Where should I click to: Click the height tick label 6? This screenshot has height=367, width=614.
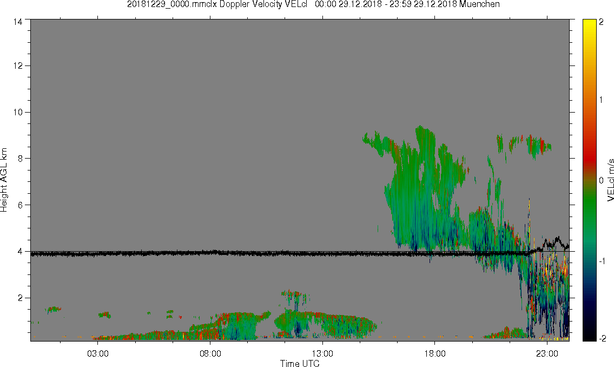[20, 205]
